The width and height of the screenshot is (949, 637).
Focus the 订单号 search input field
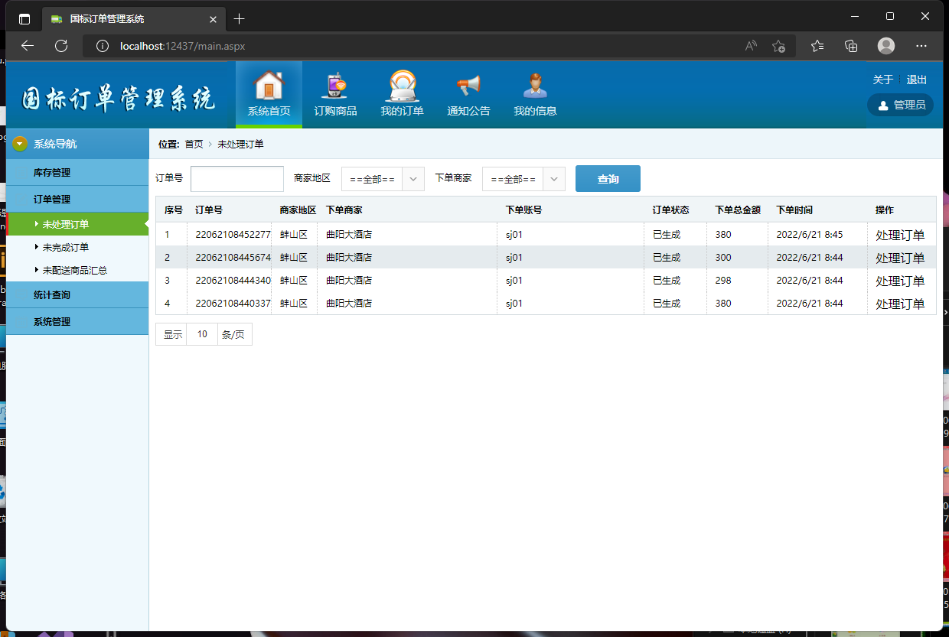[x=237, y=178]
